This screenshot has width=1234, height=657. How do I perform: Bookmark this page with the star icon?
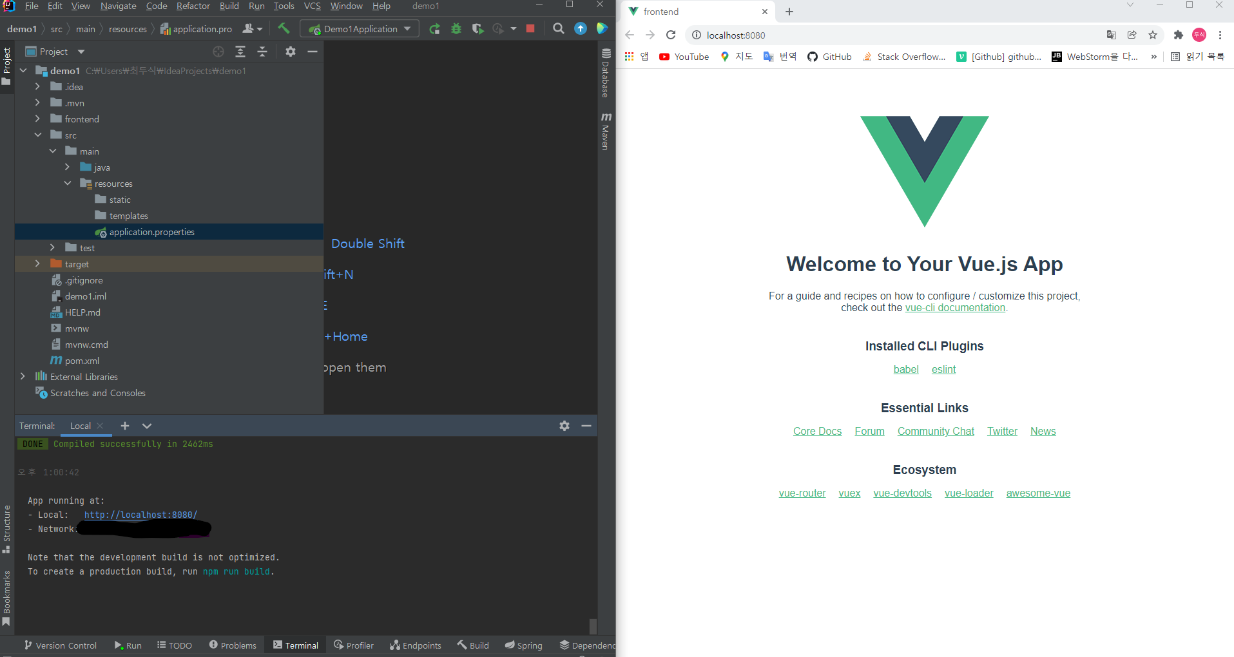tap(1153, 35)
